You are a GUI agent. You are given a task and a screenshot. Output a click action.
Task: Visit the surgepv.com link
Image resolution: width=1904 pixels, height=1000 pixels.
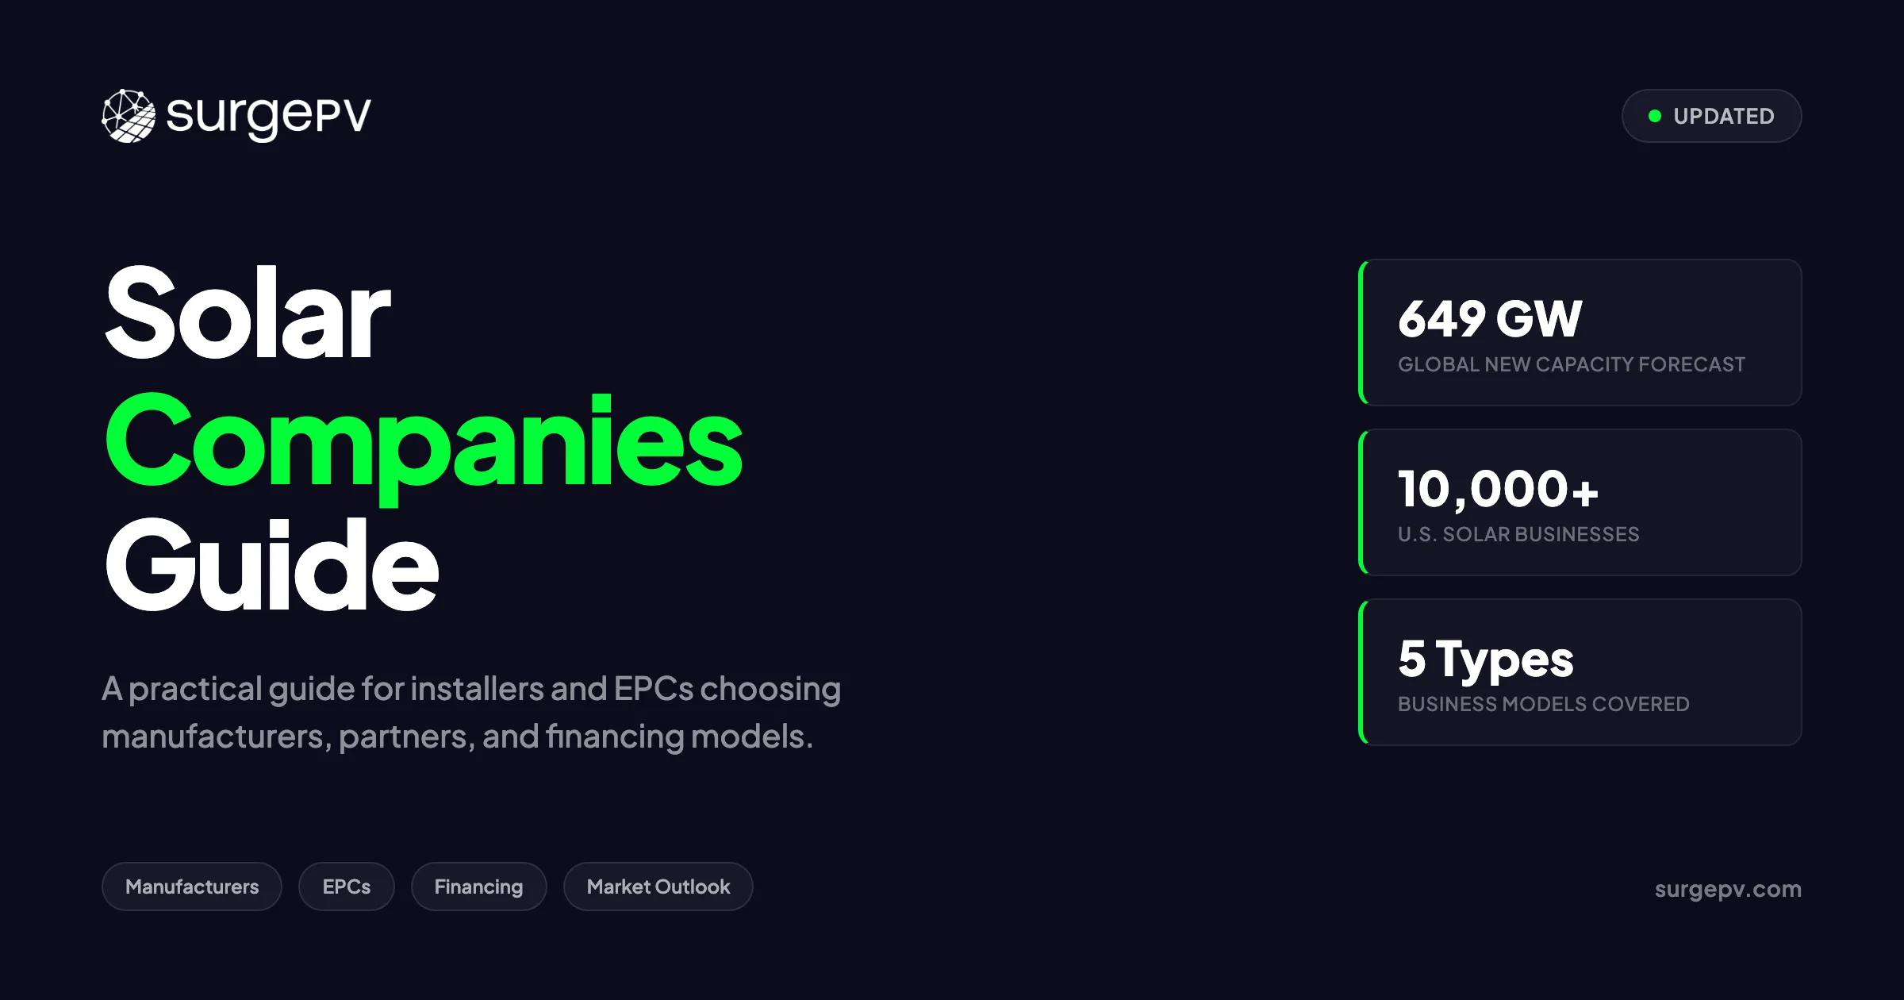1728,889
